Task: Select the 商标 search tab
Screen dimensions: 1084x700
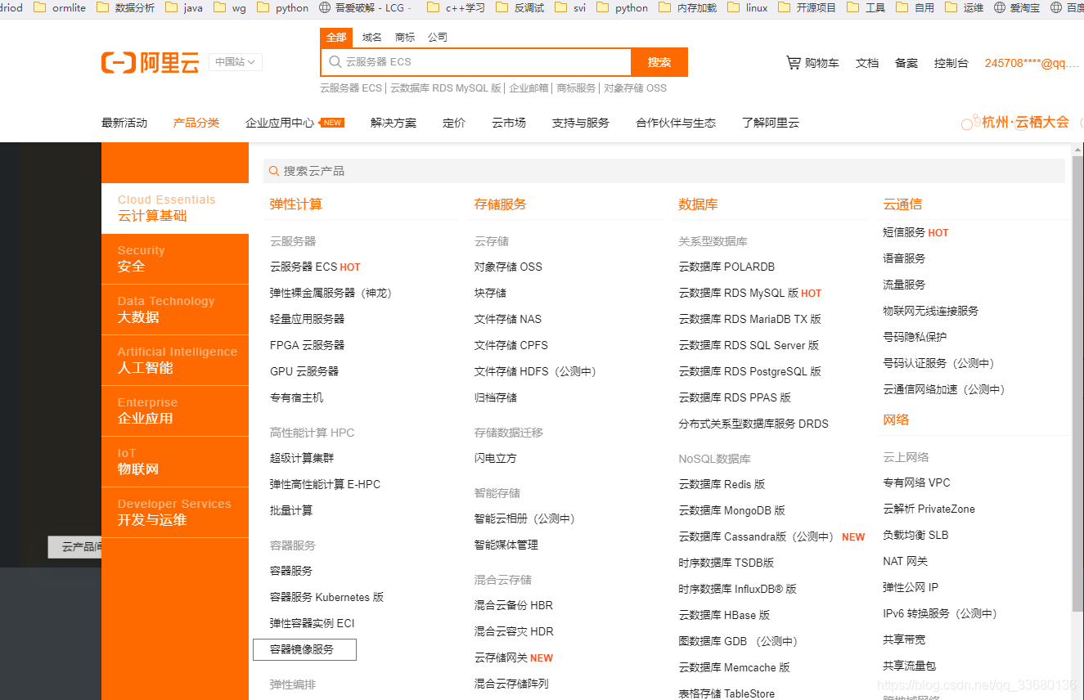Action: point(405,38)
